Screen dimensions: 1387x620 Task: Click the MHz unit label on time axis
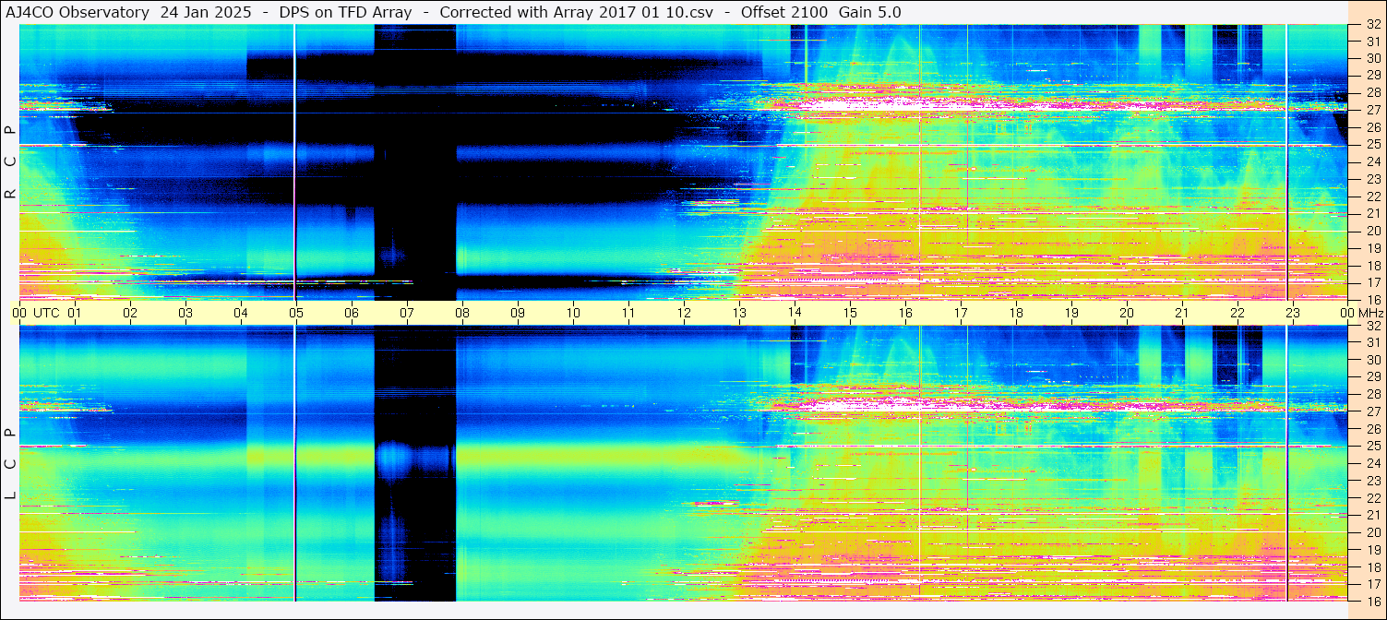[1369, 313]
